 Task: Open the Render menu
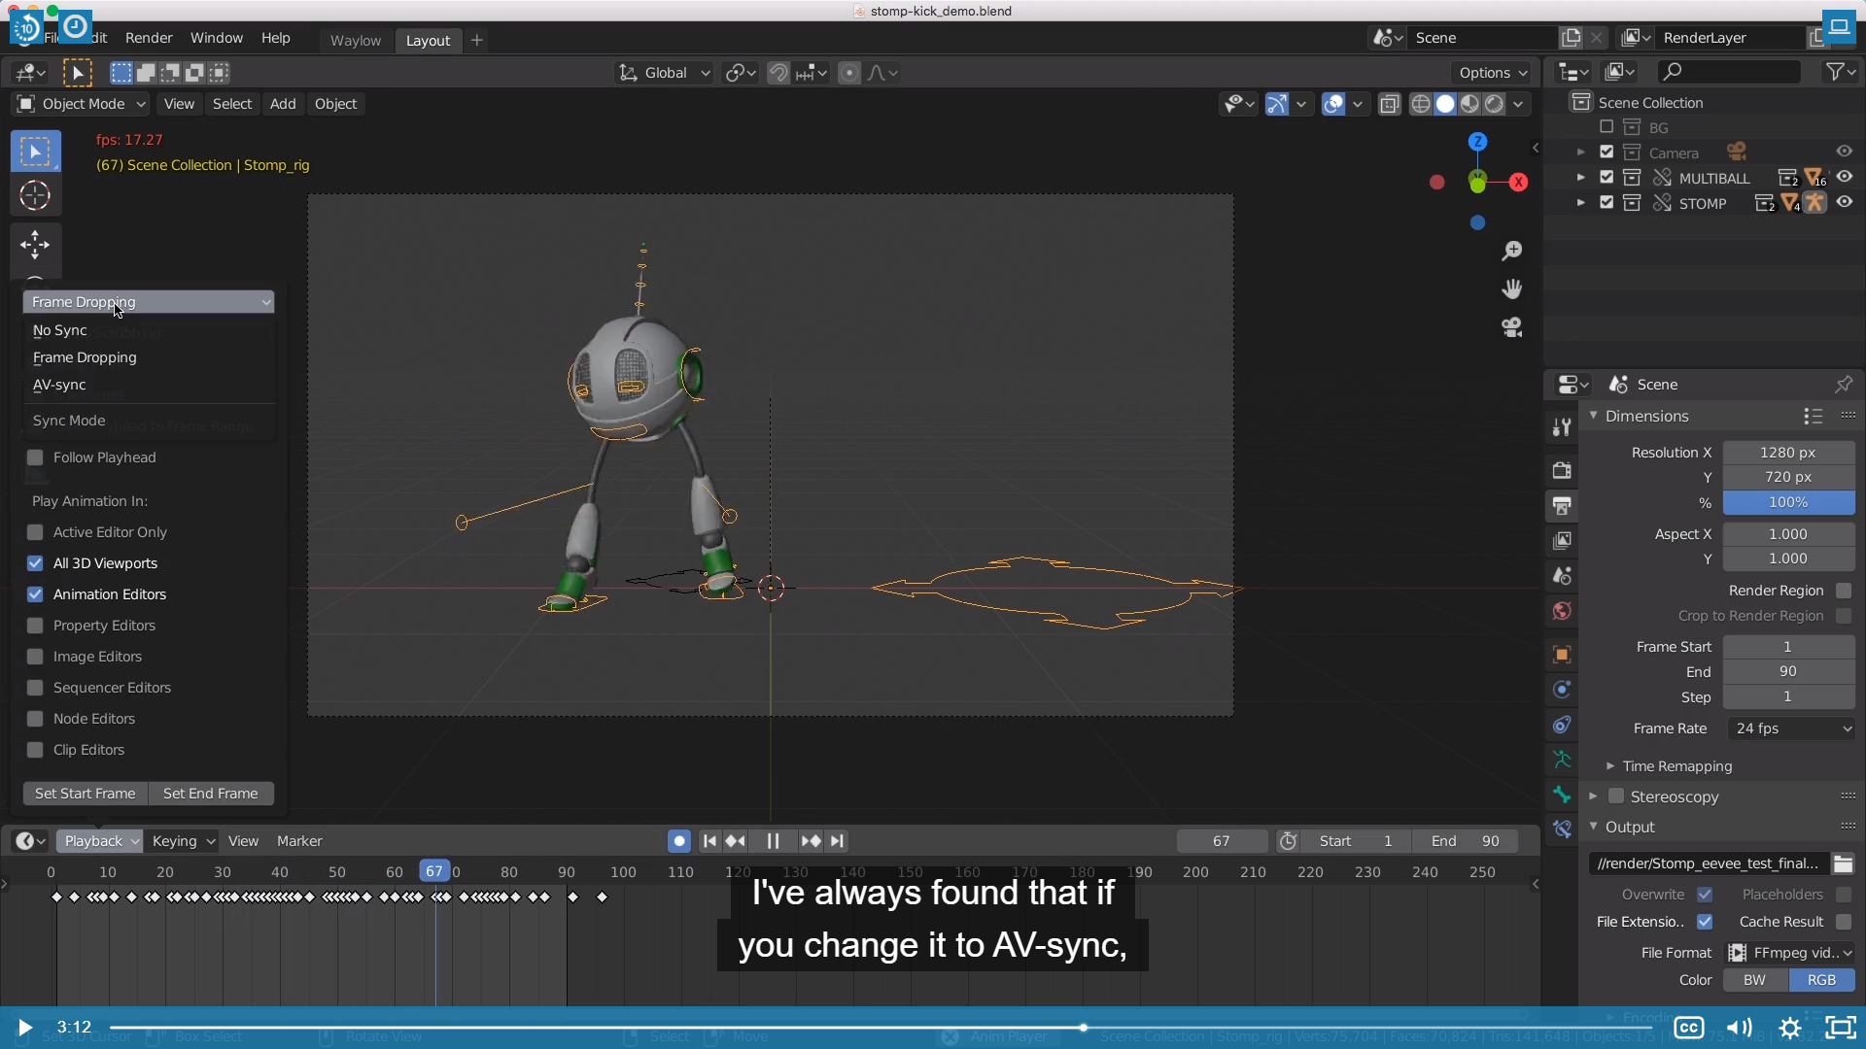[149, 38]
